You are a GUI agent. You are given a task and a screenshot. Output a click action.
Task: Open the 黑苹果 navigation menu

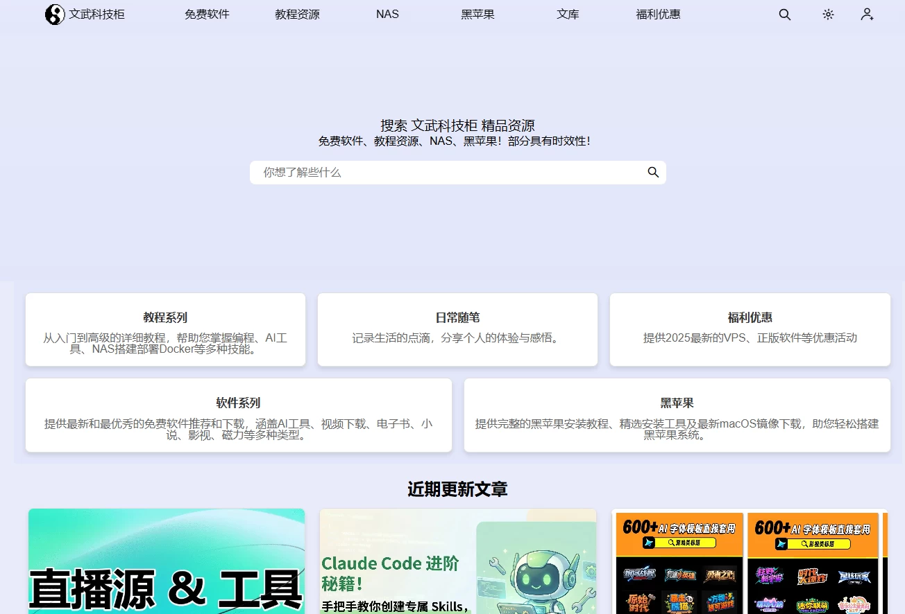tap(477, 14)
